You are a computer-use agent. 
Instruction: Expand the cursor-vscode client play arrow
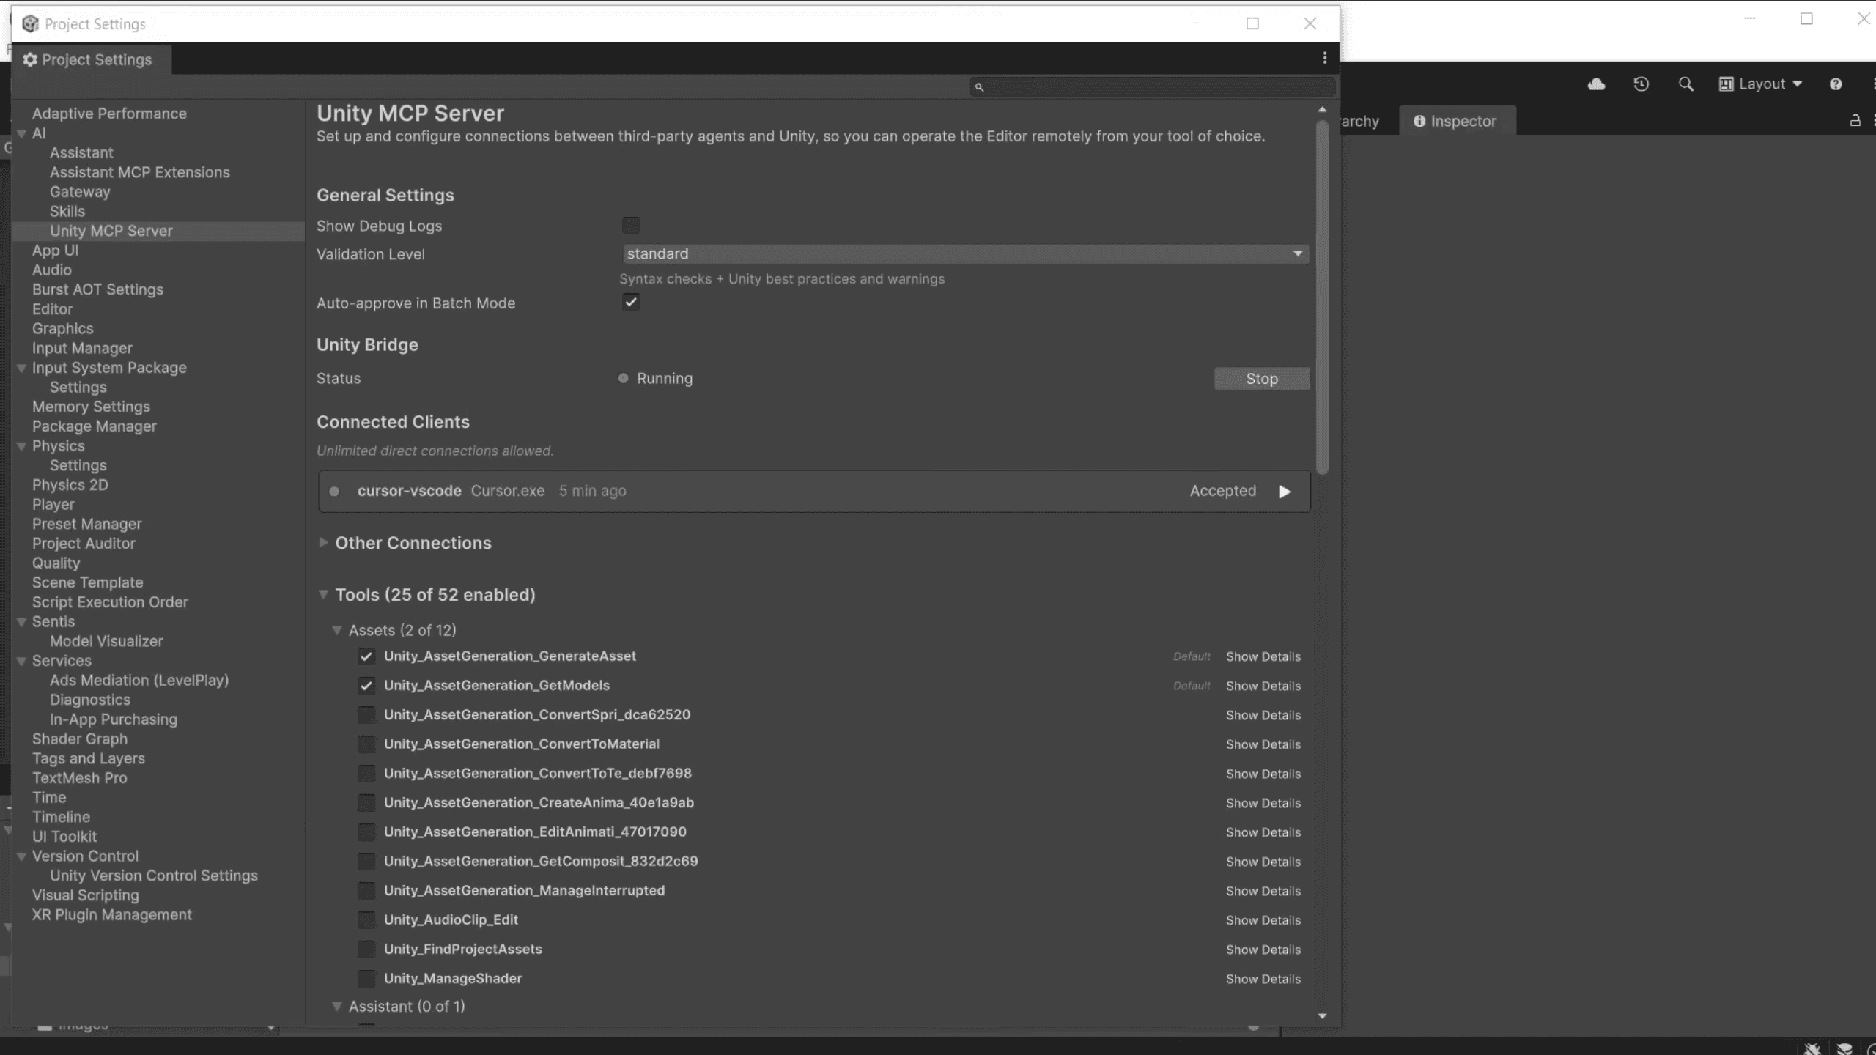(1285, 492)
